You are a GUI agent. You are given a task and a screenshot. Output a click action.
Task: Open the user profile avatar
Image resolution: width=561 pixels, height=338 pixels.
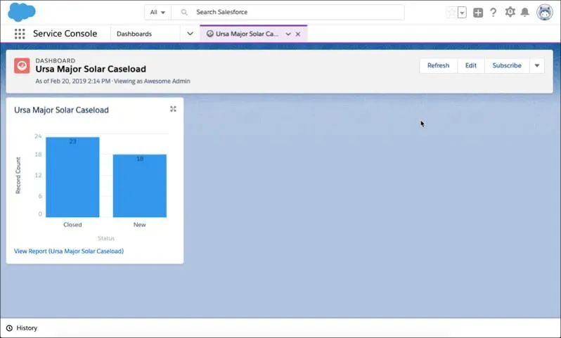point(545,12)
